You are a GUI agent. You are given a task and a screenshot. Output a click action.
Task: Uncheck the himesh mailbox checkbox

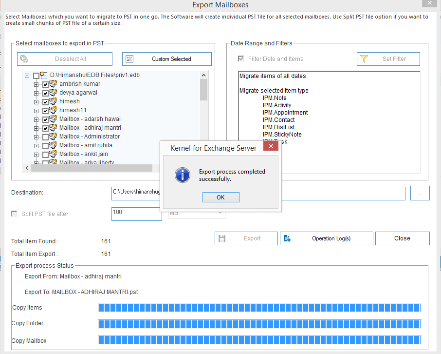(45, 102)
